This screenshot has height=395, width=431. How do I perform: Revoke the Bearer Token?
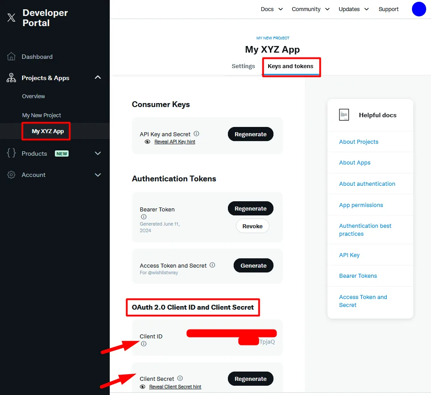click(x=252, y=226)
